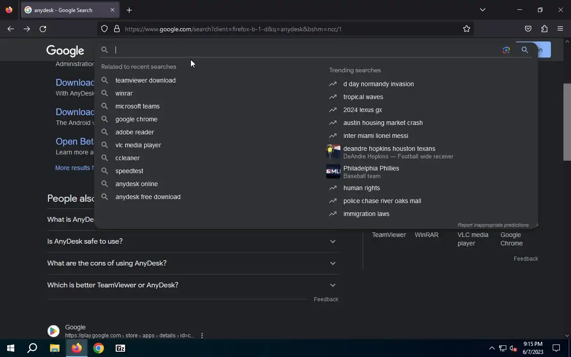Open the Firefox extensions puzzle icon
571x357 pixels.
[x=544, y=29]
